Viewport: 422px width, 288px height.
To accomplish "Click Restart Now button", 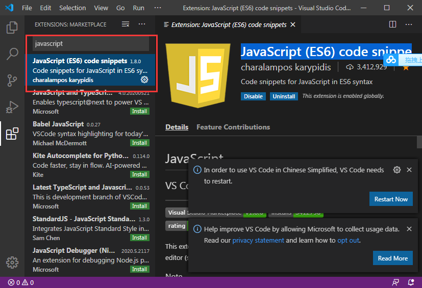I will [x=391, y=199].
